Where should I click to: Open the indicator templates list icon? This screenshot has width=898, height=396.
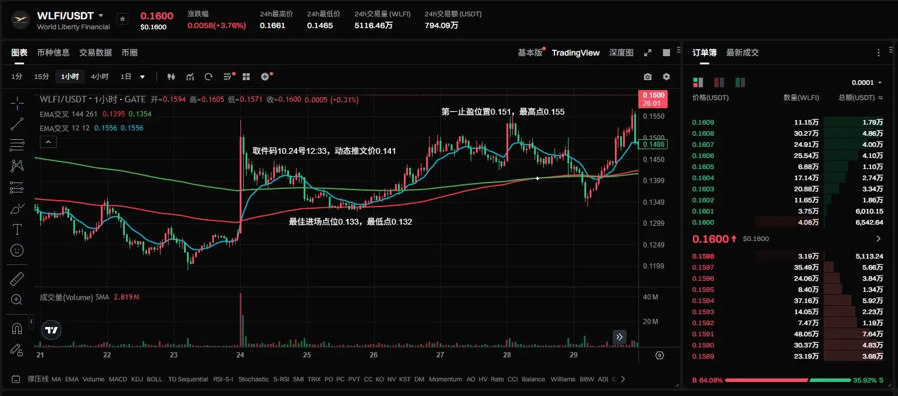pos(228,77)
